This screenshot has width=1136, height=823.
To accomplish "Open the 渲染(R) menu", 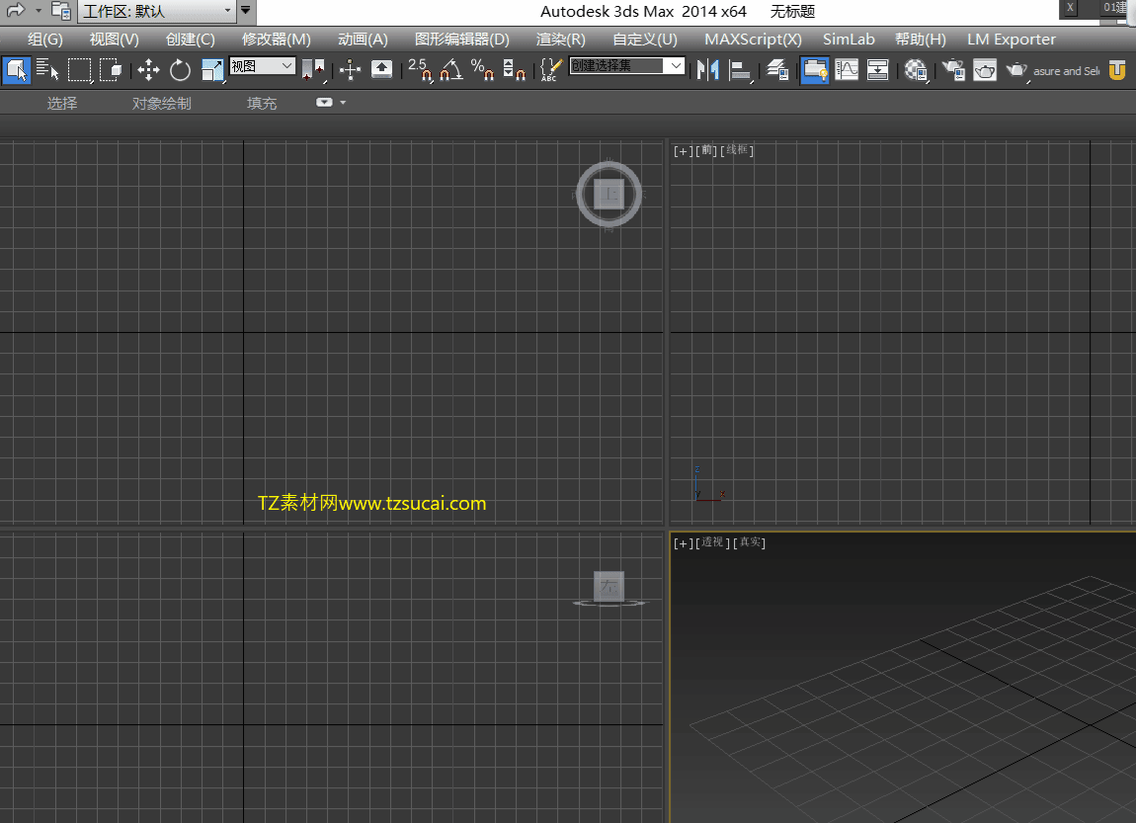I will 560,40.
